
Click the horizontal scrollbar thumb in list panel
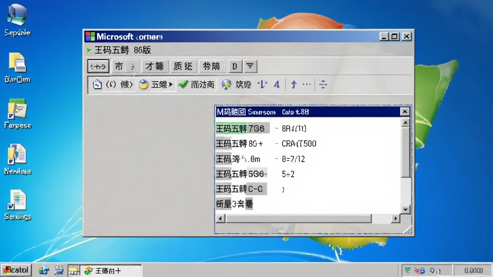point(298,218)
